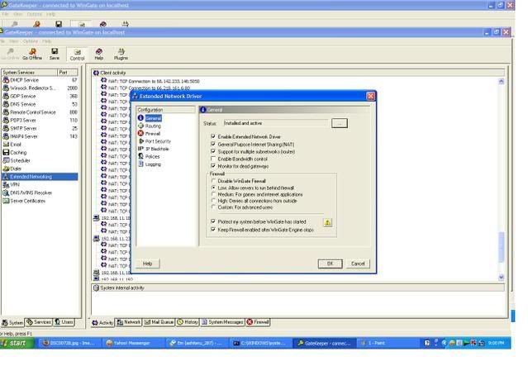Open the DNS/WINS Resolver item
Viewport: 528px width, 380px height.
pyautogui.click(x=27, y=192)
